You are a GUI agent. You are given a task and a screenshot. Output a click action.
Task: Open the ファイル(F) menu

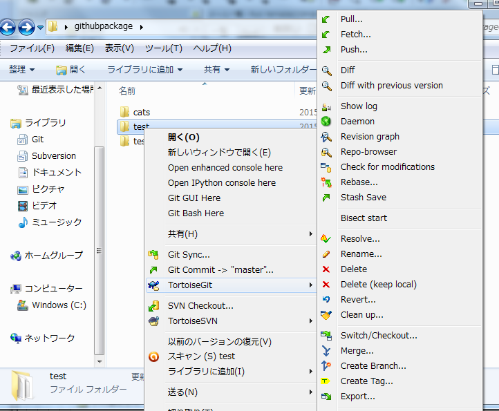(32, 48)
